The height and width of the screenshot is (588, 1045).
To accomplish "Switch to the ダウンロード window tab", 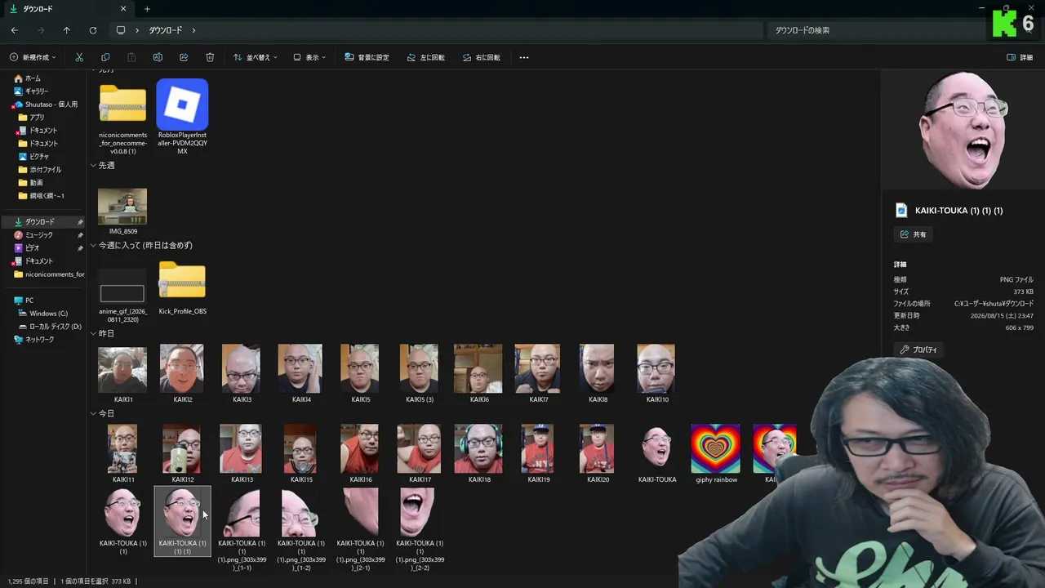I will tap(69, 9).
